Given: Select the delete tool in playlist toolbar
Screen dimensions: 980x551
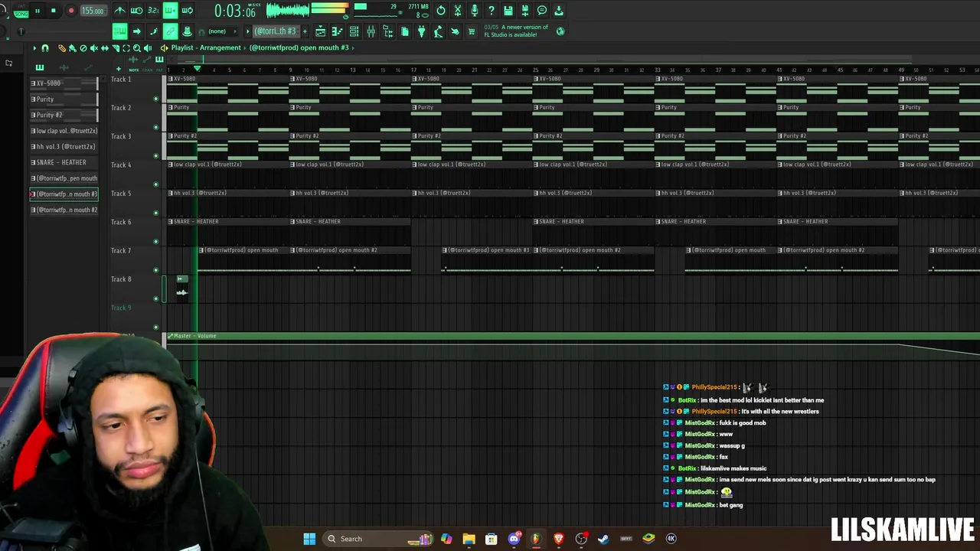Looking at the screenshot, I should [83, 48].
